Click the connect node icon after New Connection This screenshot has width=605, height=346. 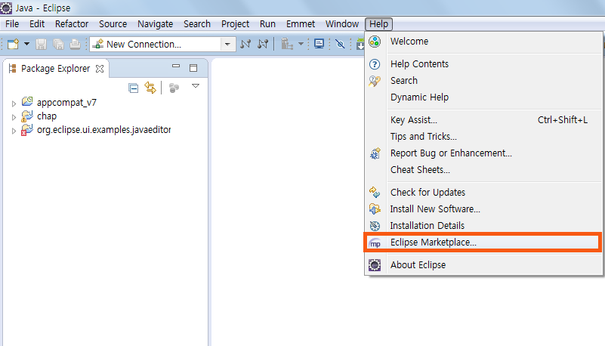tap(245, 44)
